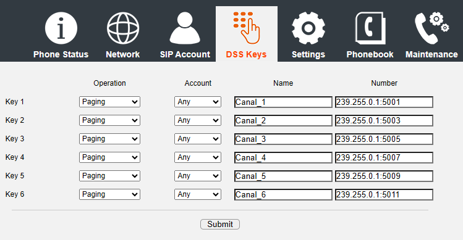Viewport: 463px width, 240px height.
Task: Click the Account column header
Action: 198,83
